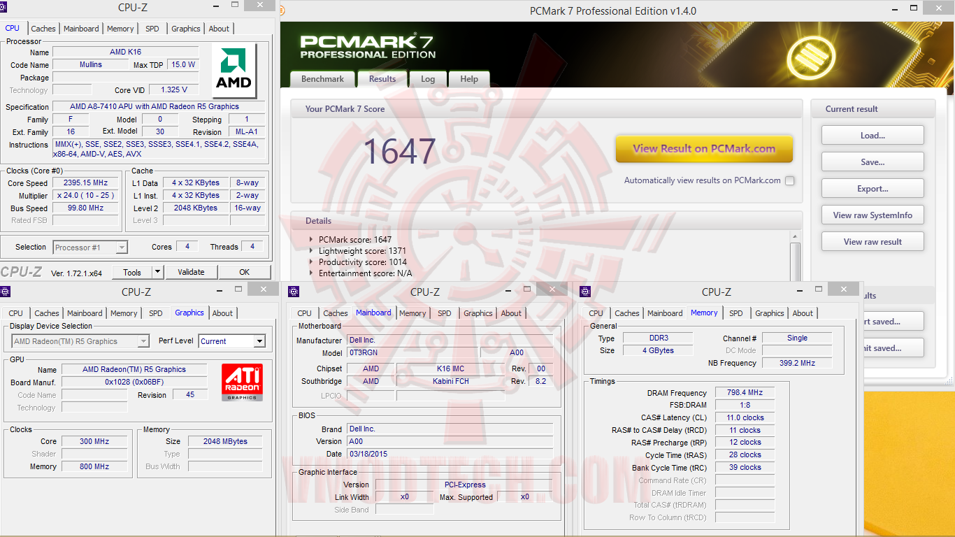This screenshot has height=537, width=955.
Task: Click the CAS# Latency value 11.0 clocks
Action: 745,417
